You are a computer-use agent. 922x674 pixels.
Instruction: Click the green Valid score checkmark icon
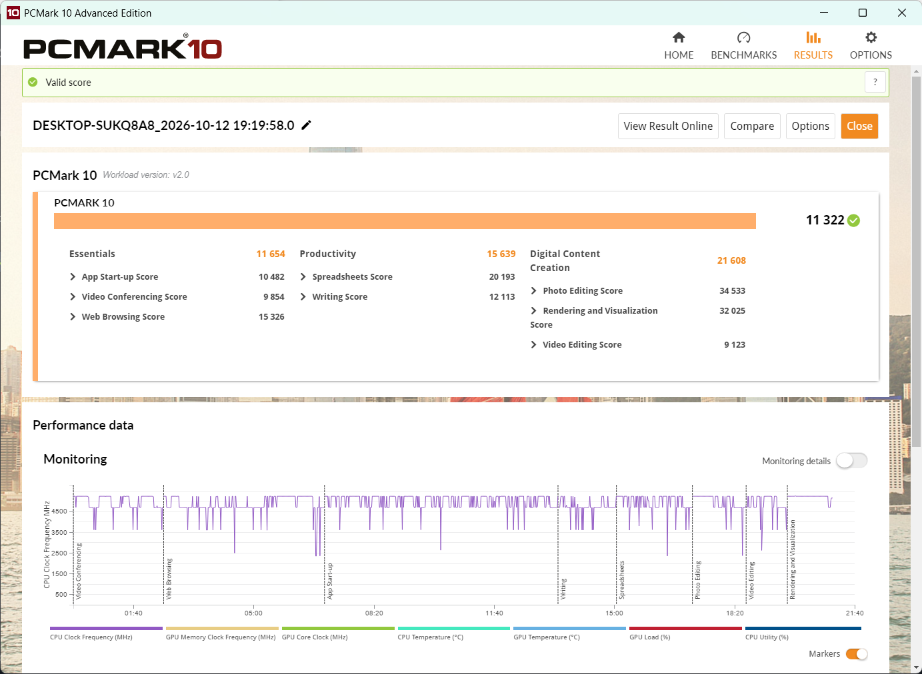pos(33,82)
